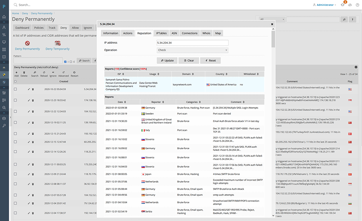Click edit pencil for 2020-10-22 entry
Viewport: 362px width, 221px height.
tap(28, 89)
